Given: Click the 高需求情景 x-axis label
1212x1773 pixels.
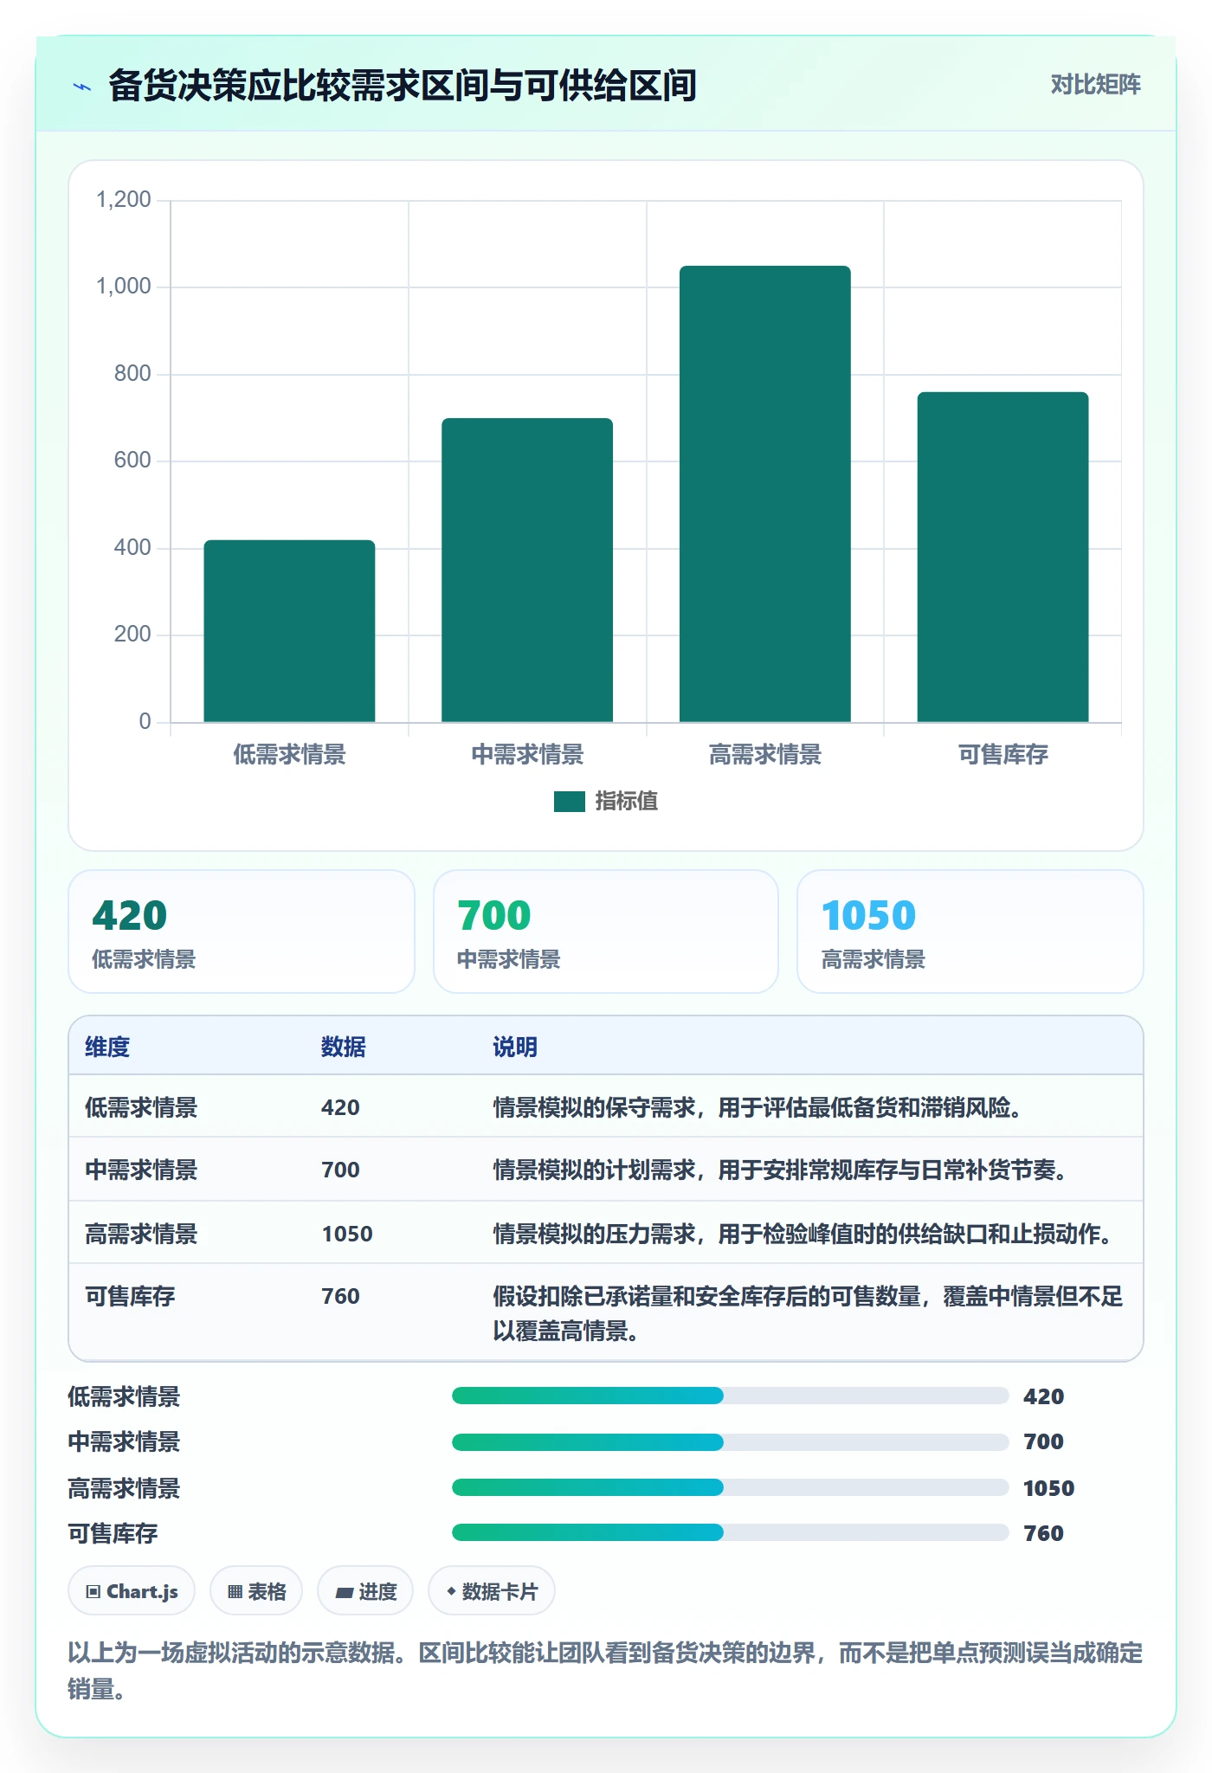Looking at the screenshot, I should point(765,755).
